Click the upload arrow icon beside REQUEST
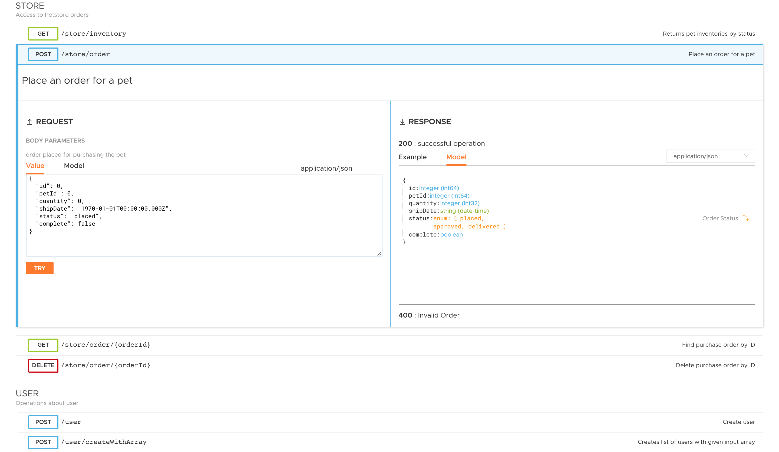Screen dimensions: 779x452 pos(30,122)
